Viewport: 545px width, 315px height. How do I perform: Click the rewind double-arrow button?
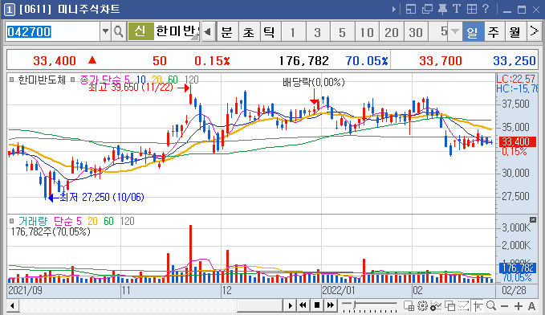(303, 305)
